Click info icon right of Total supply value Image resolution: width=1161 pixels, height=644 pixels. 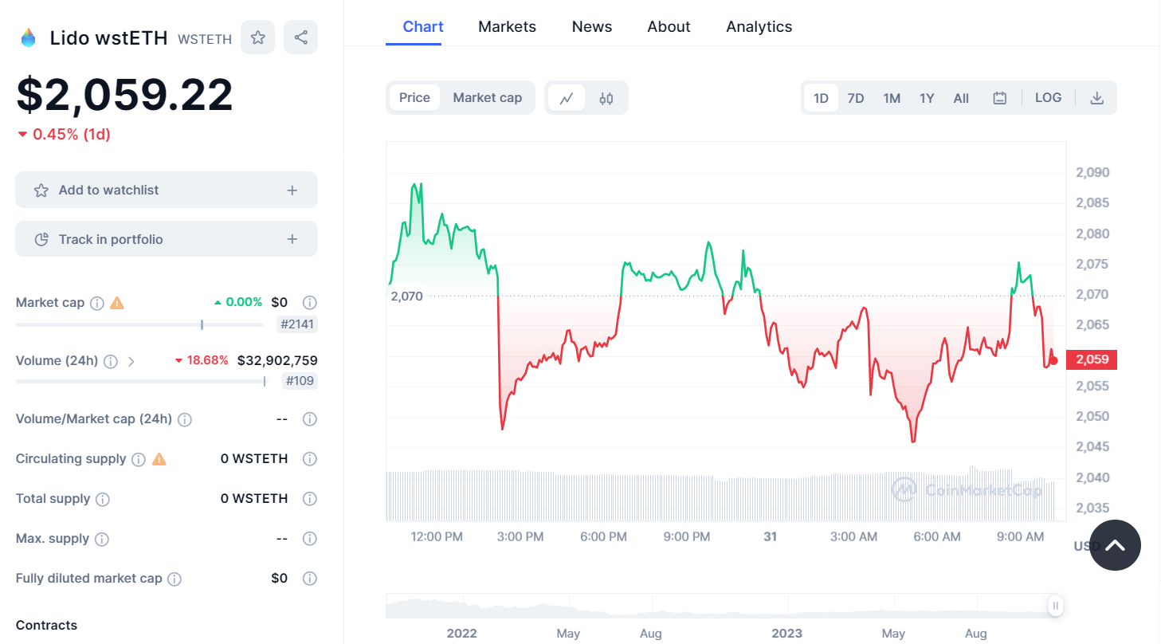[310, 499]
